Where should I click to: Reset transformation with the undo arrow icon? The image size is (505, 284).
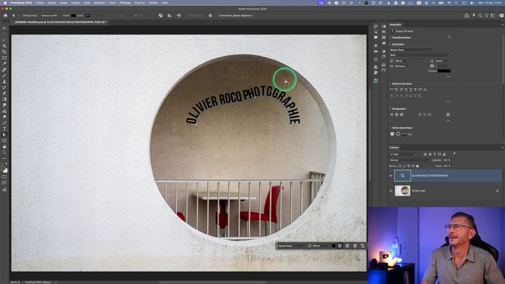point(449,37)
